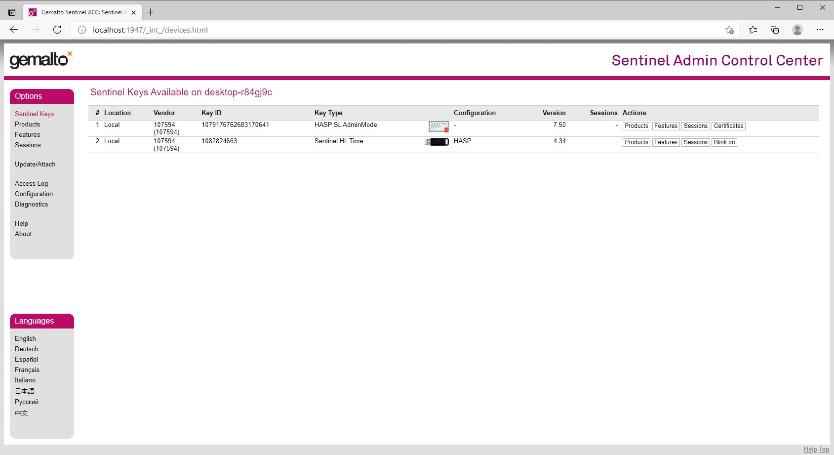View site information icon in address bar
The height and width of the screenshot is (455, 834).
tap(82, 30)
